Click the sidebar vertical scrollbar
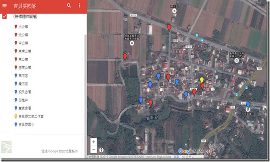270x162 pixels. [86, 96]
